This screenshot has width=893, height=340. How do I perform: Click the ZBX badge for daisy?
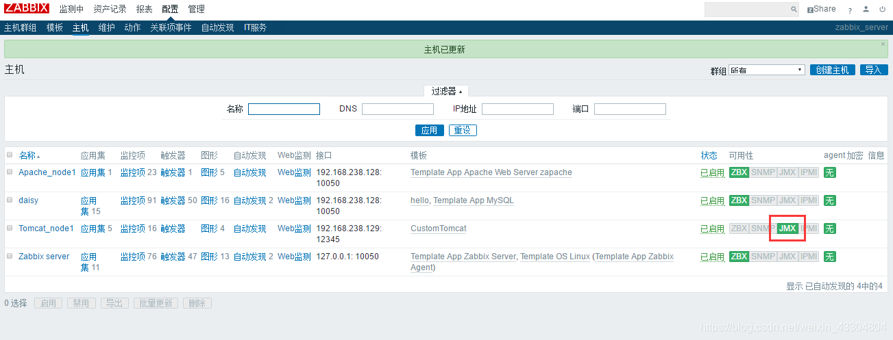pos(739,200)
